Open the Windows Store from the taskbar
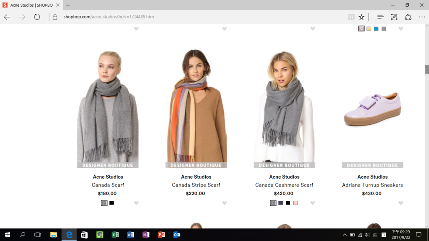 [x=84, y=235]
